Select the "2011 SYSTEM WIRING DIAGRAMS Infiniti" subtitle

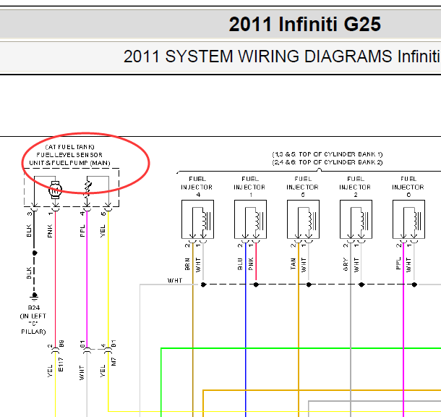coord(282,56)
